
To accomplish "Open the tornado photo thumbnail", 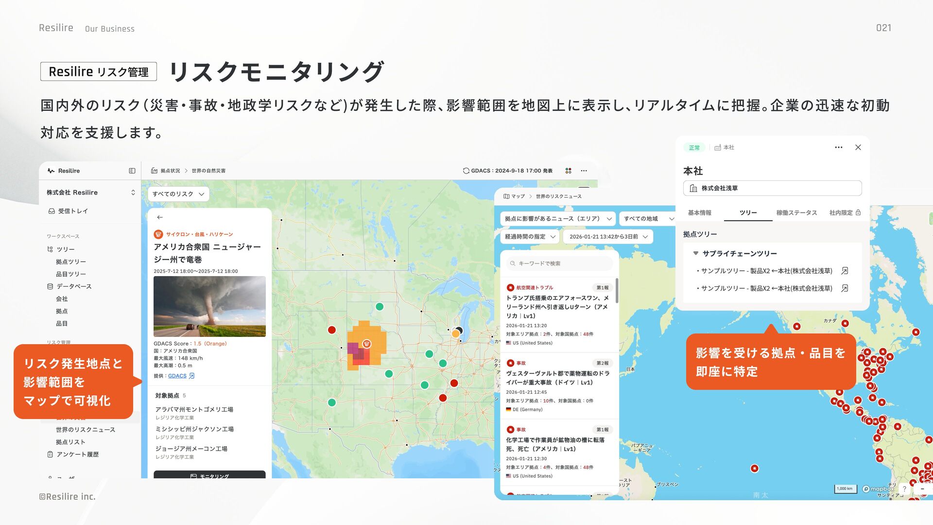I will click(x=209, y=306).
